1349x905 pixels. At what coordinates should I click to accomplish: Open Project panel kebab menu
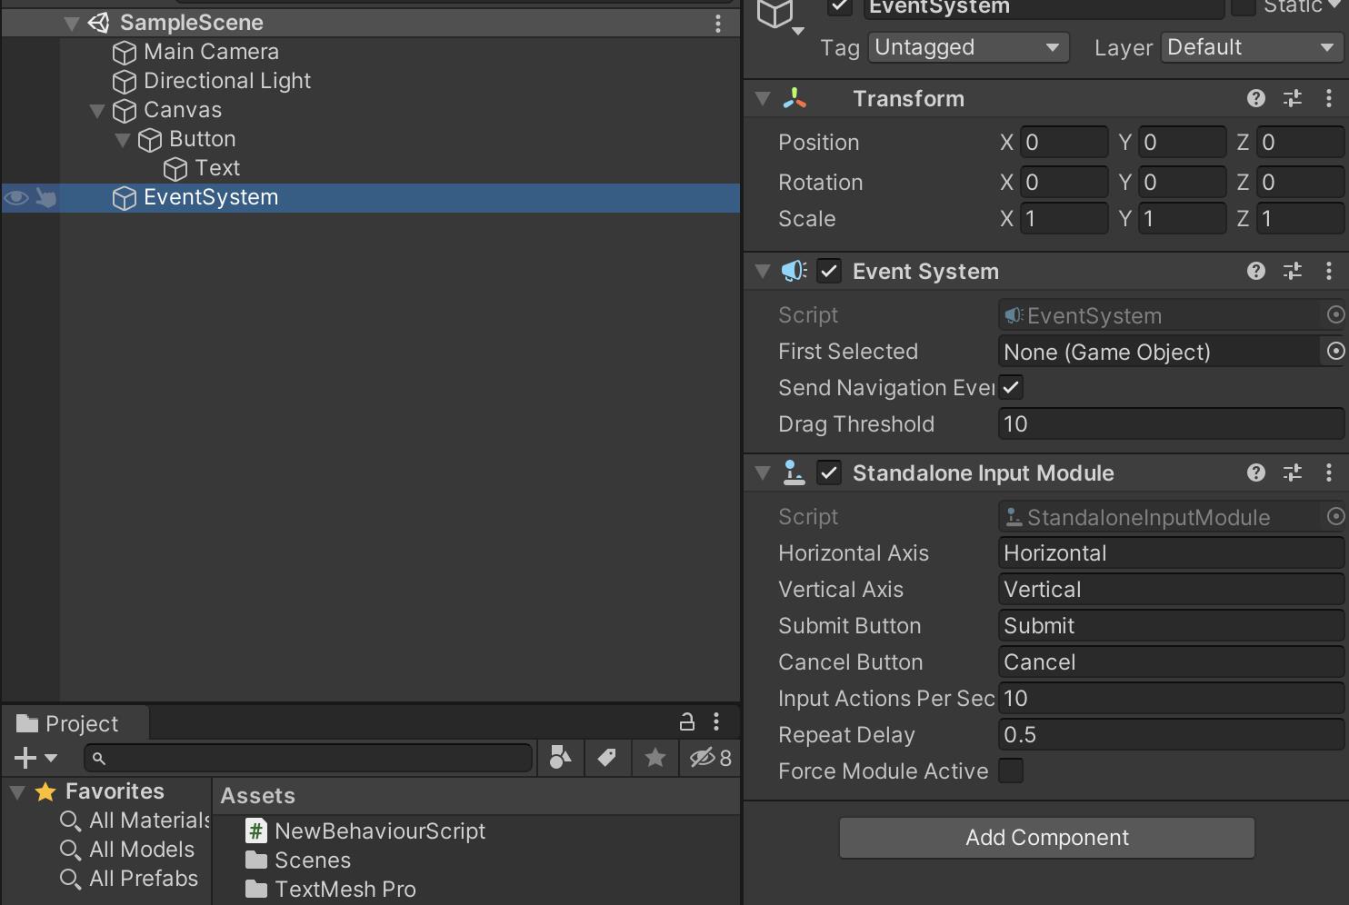pyautogui.click(x=716, y=722)
